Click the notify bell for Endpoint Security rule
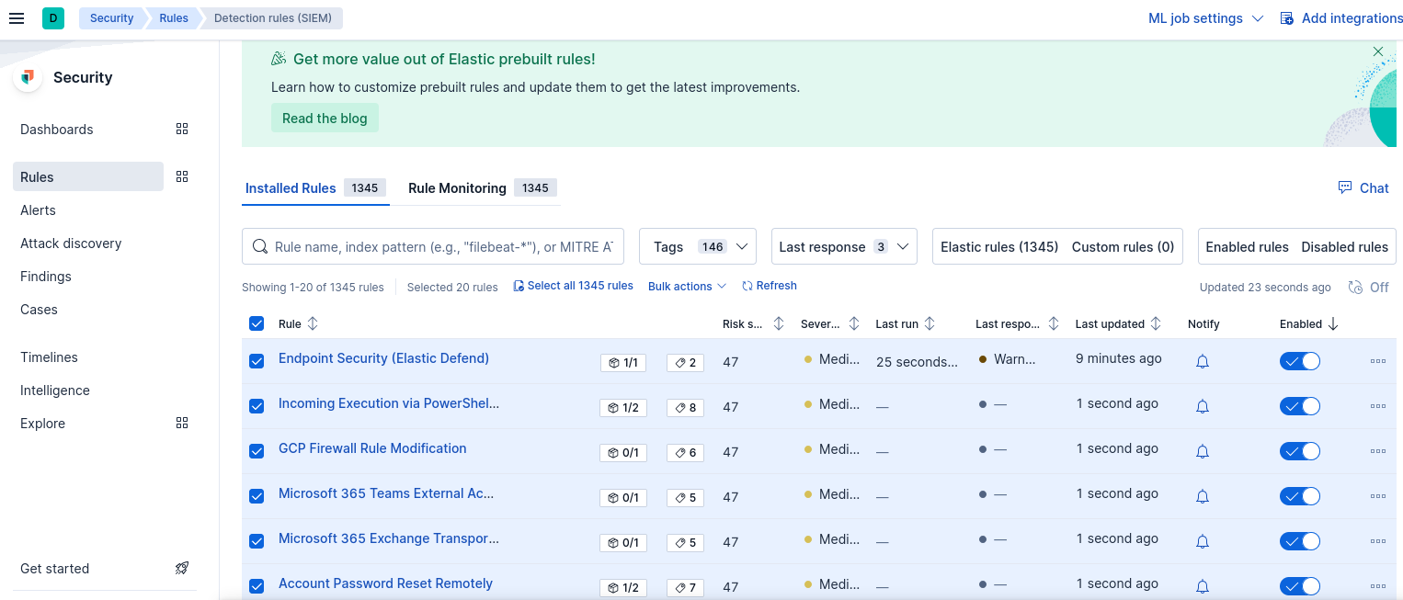1403x600 pixels. (1202, 361)
